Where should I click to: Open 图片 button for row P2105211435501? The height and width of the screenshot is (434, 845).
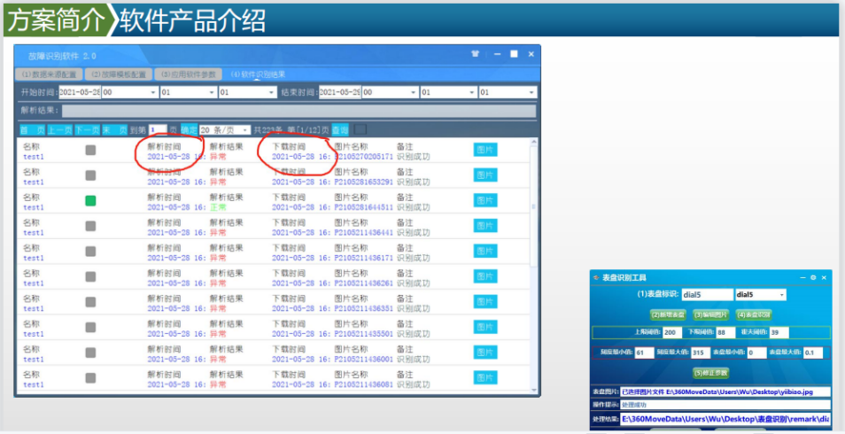(x=485, y=327)
